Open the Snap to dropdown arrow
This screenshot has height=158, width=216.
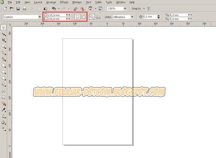[144, 9]
